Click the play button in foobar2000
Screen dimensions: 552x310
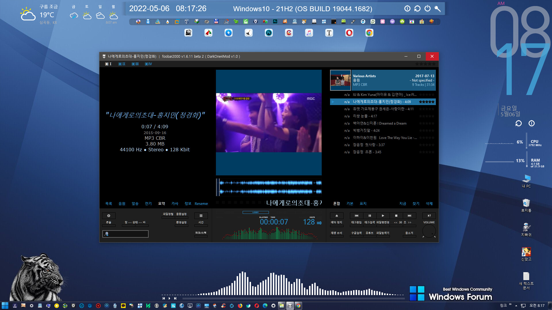(383, 216)
